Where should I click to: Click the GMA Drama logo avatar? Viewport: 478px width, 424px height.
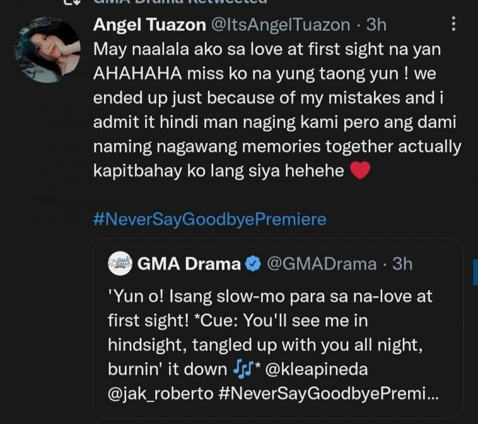pyautogui.click(x=119, y=263)
